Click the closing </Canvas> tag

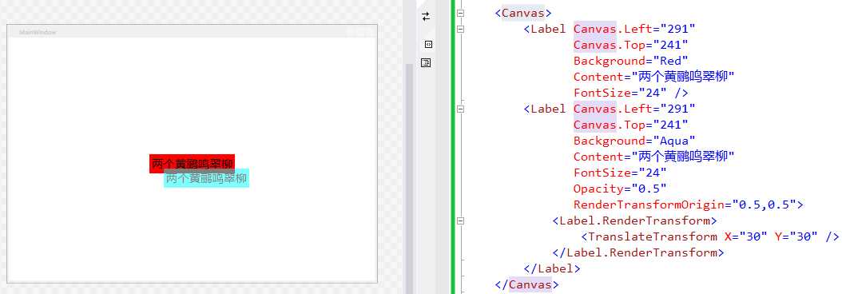(526, 284)
